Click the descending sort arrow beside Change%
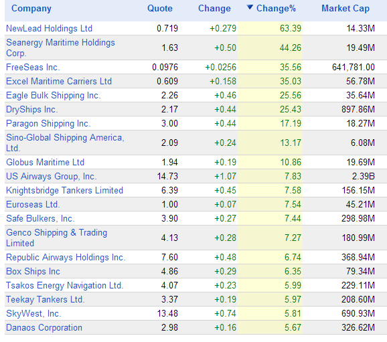Image resolution: width=387 pixels, height=342 pixels. point(250,7)
